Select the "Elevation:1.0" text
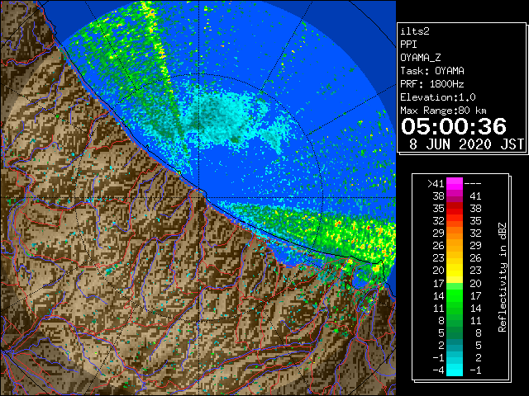This screenshot has height=396, width=529. pos(438,97)
